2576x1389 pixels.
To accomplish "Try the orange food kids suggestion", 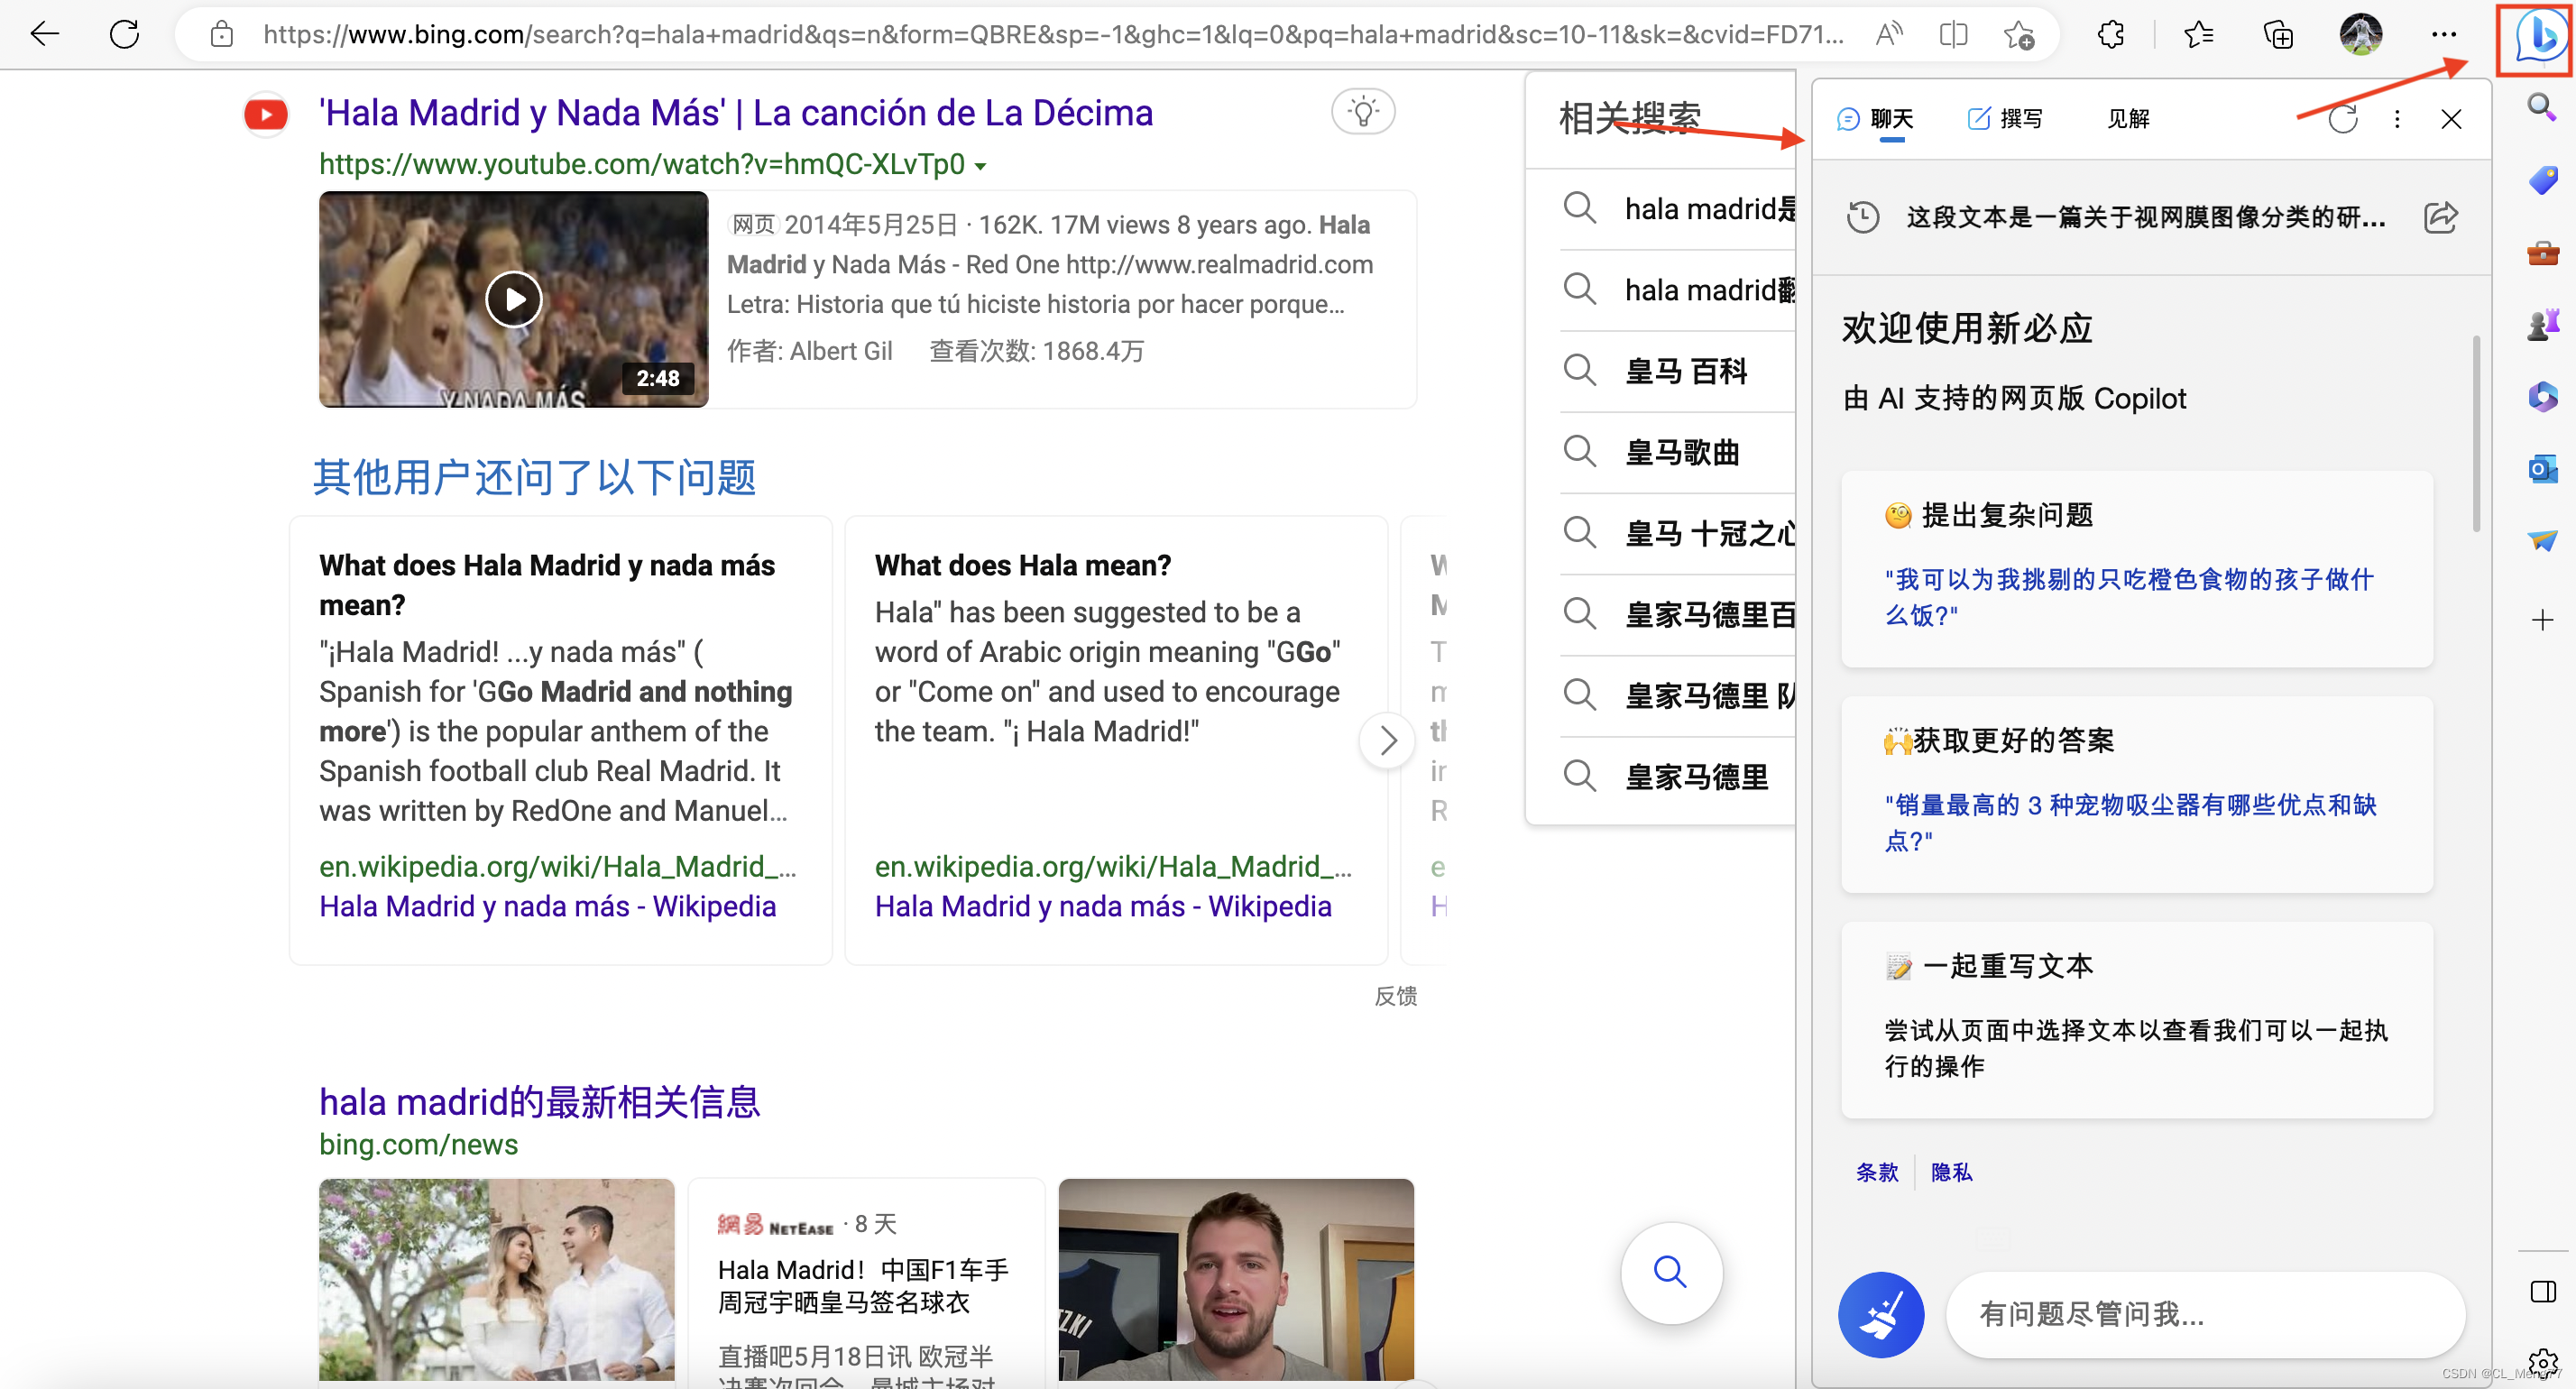I will click(x=2129, y=597).
